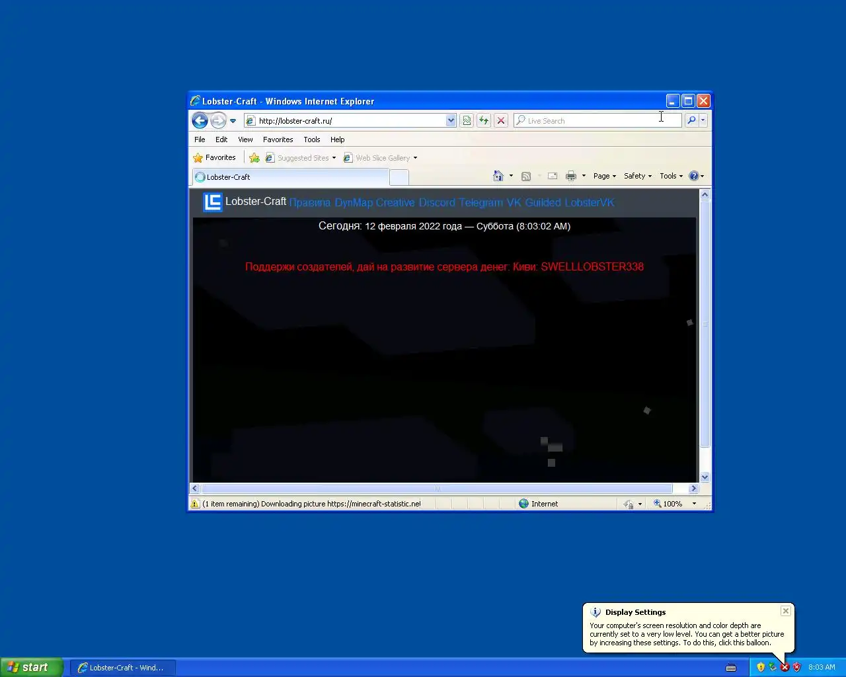Click the magnifier Search button

coord(691,120)
